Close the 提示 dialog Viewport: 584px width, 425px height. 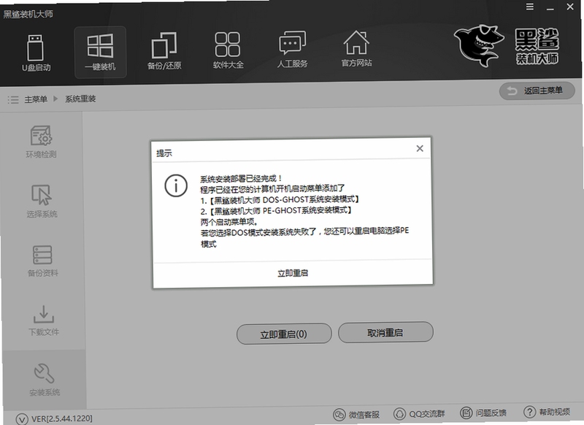click(420, 148)
